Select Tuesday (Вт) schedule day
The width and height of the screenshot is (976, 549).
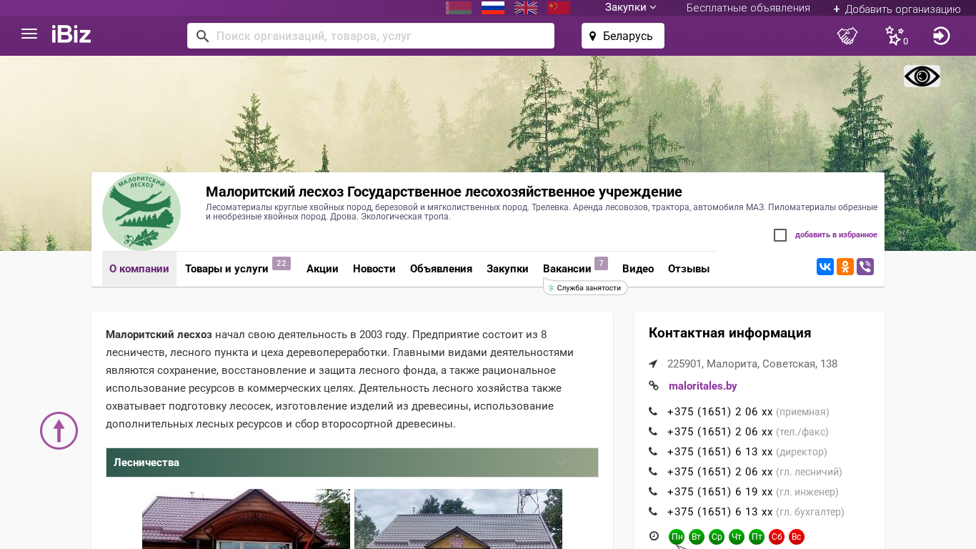click(697, 537)
